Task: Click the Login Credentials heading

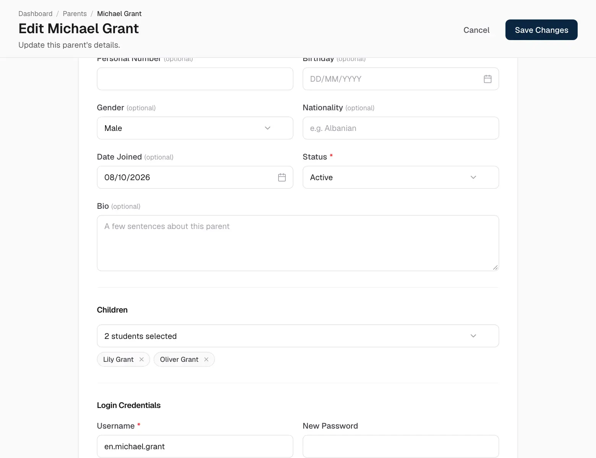Action: [x=129, y=405]
